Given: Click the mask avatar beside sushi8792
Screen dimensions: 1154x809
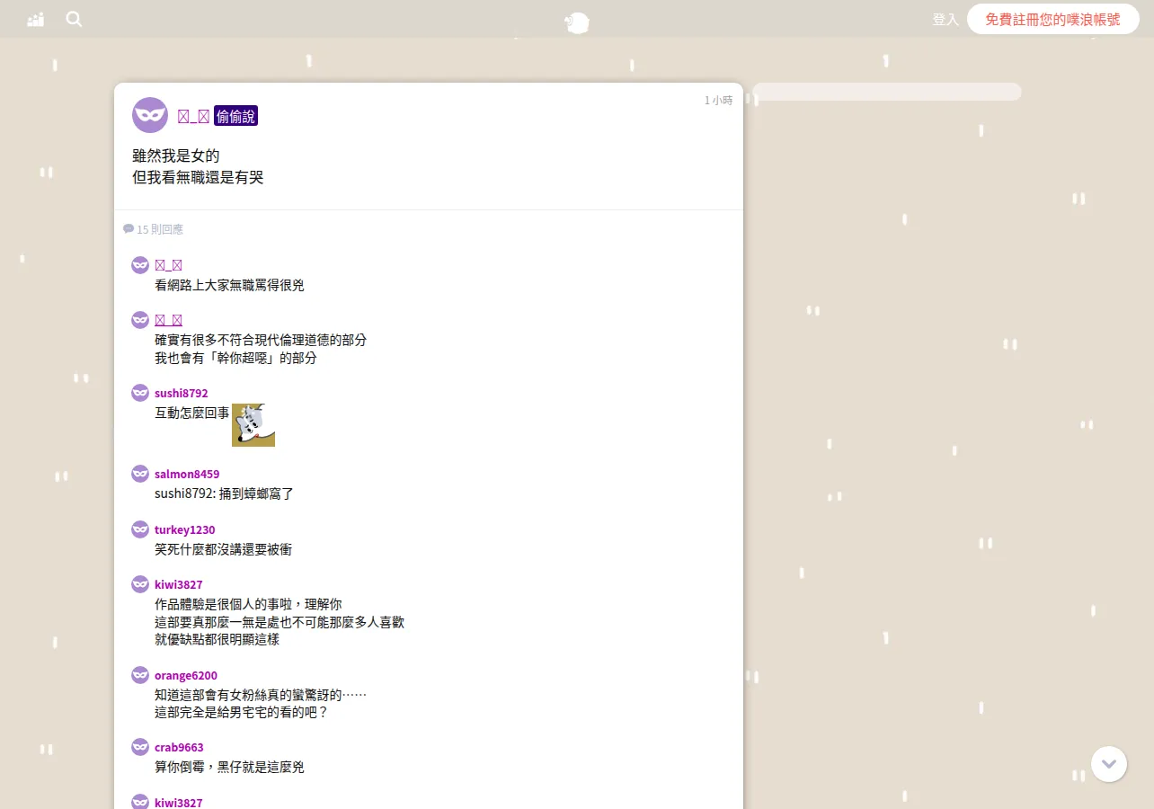Looking at the screenshot, I should pyautogui.click(x=140, y=393).
